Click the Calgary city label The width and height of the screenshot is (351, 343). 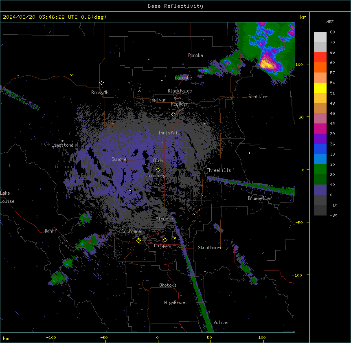(x=163, y=246)
